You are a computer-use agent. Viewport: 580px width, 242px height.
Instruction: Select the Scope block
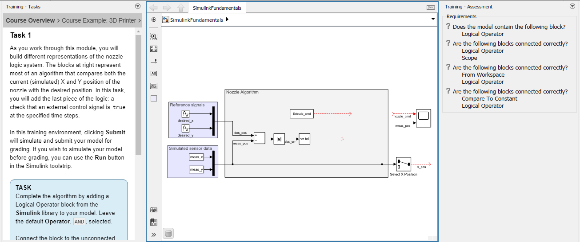423,118
